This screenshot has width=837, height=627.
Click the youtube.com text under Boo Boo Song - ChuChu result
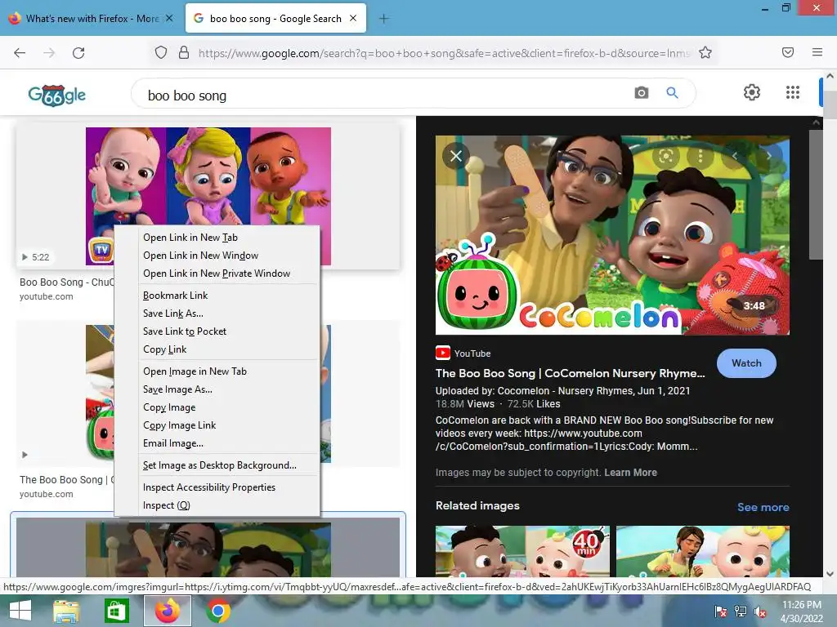click(x=47, y=296)
